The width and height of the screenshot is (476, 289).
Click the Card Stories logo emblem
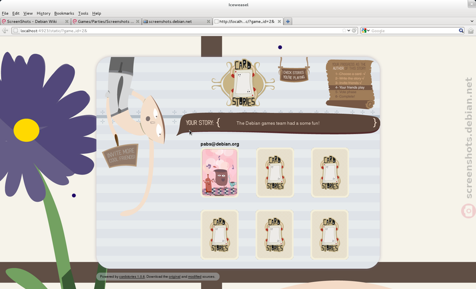pos(243,83)
